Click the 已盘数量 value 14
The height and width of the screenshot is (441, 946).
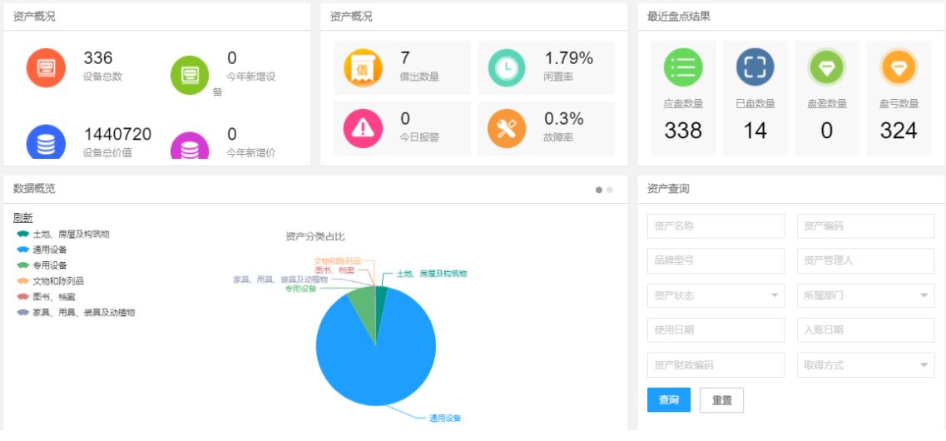tap(755, 131)
